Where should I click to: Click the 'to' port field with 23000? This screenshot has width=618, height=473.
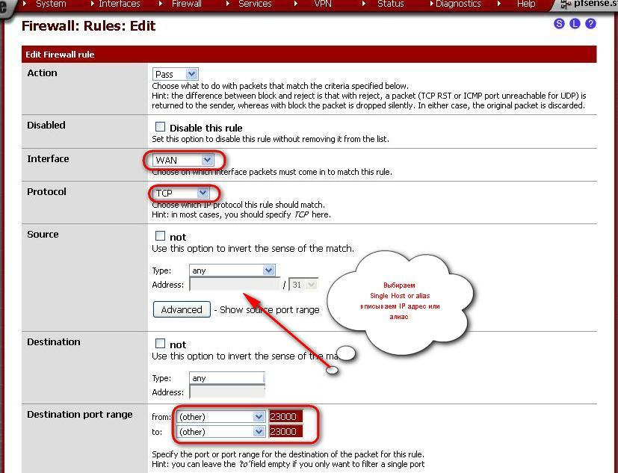pyautogui.click(x=285, y=432)
